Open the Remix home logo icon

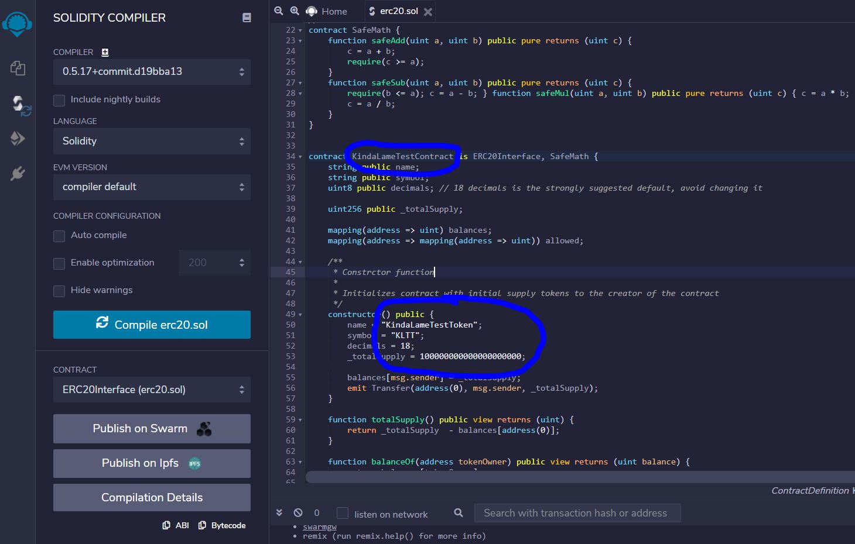pyautogui.click(x=17, y=25)
